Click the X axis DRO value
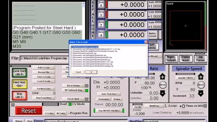 [x=127, y=5]
